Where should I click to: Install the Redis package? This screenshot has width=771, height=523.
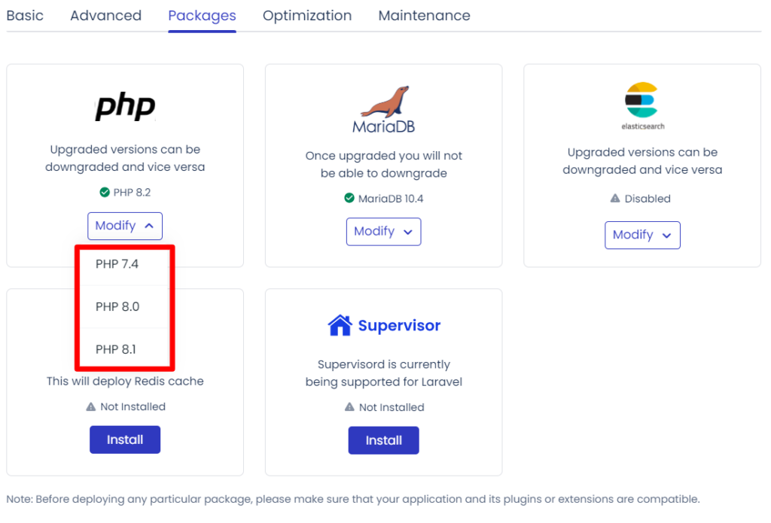(124, 439)
